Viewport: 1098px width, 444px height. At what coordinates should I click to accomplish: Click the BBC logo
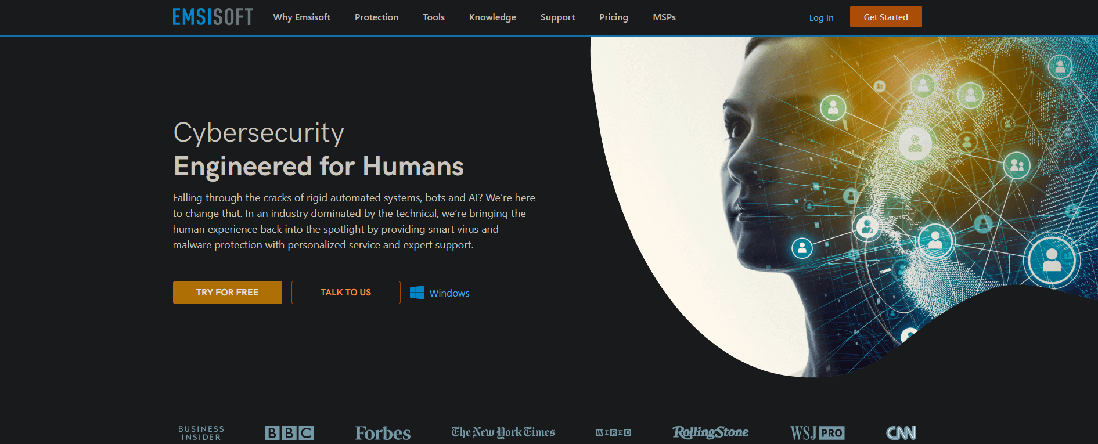click(289, 433)
